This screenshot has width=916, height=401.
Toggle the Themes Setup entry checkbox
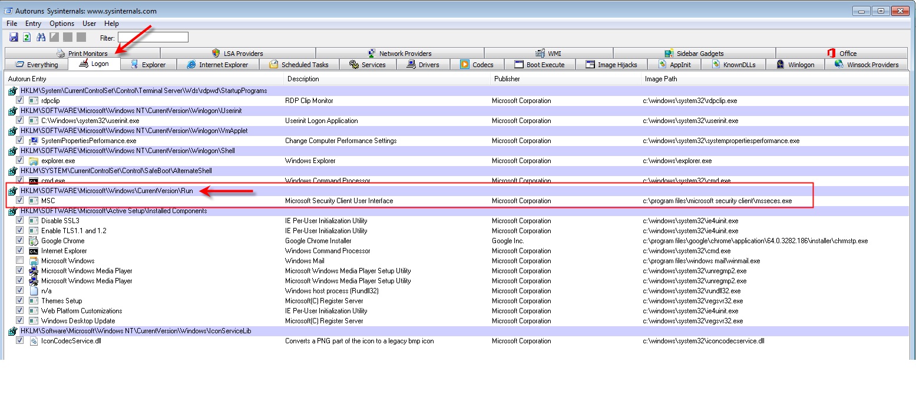[x=20, y=301]
